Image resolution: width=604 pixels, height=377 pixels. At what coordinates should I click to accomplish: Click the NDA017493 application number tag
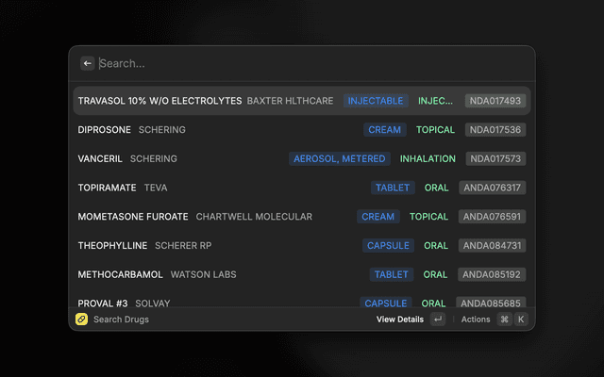(495, 101)
